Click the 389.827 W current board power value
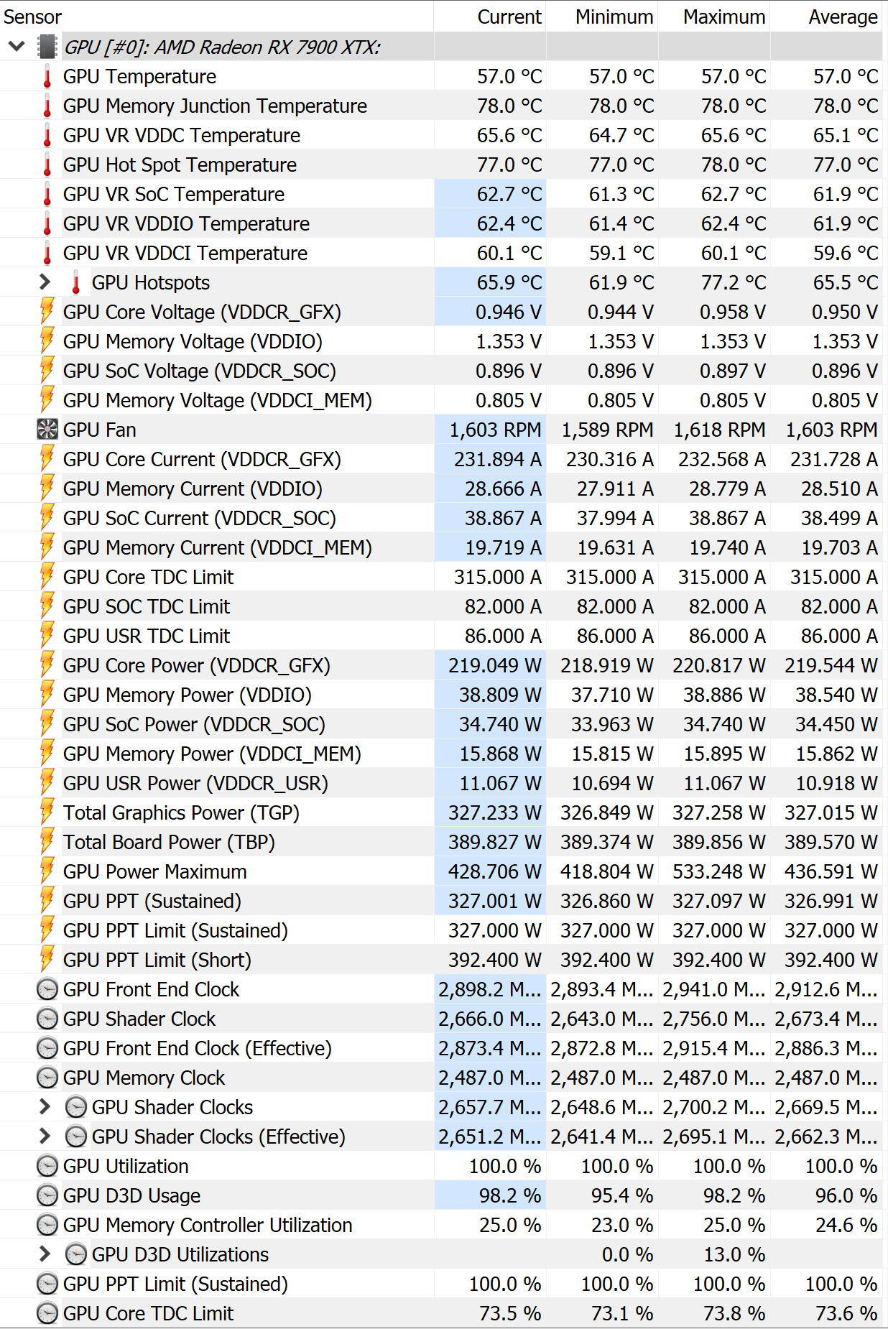Screen dimensions: 888x1329 coord(494,842)
